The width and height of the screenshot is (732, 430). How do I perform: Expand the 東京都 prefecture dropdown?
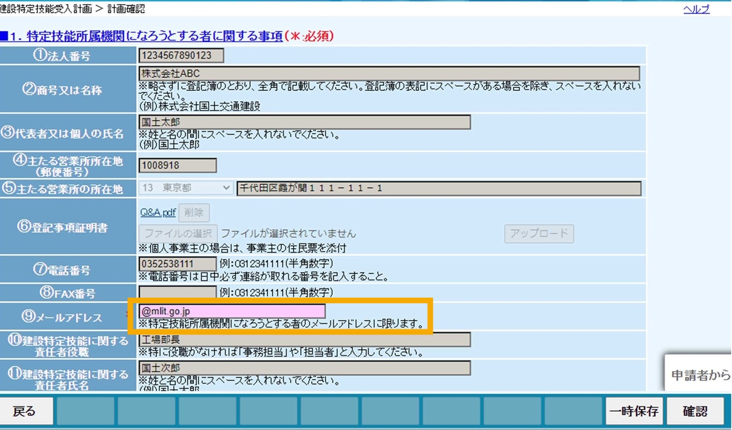point(186,188)
